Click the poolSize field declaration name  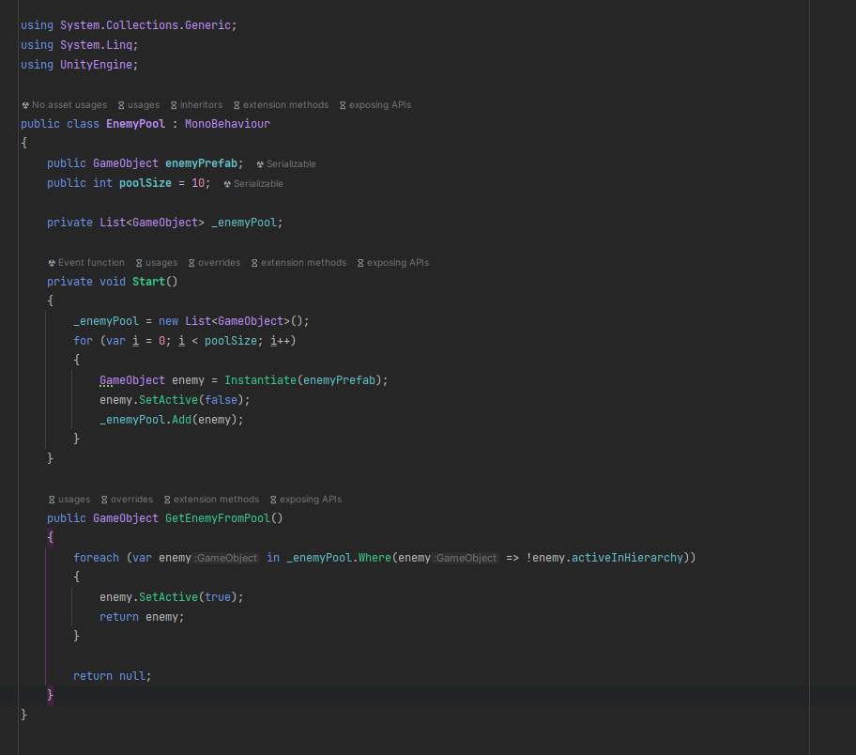pos(145,183)
